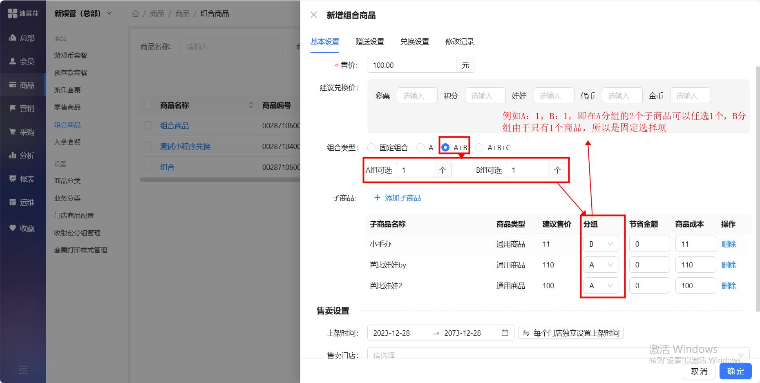760x383 pixels.
Task: Delete the 芭比娃娃by sub-product row
Action: (x=729, y=265)
